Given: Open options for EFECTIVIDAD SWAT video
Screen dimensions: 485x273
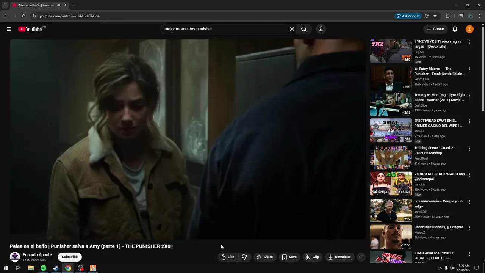Looking at the screenshot, I should tap(469, 122).
